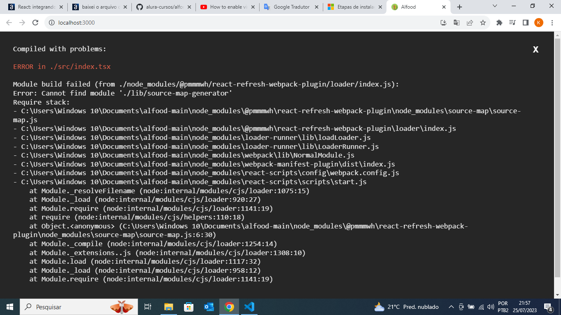The image size is (561, 315).
Task: Open battery status tray icon
Action: [471, 307]
